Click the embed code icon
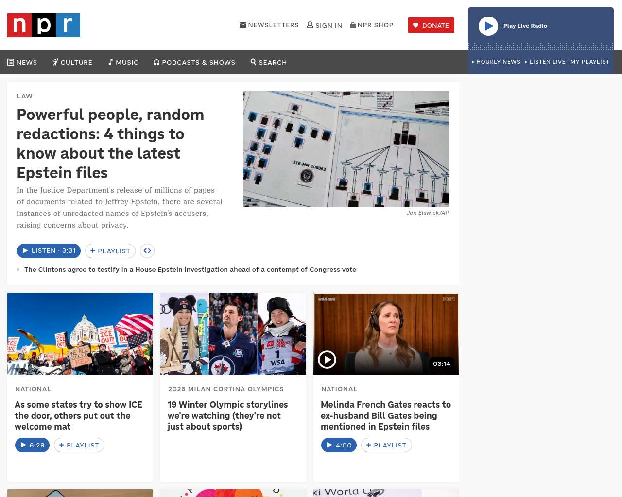The image size is (622, 497). 147,251
